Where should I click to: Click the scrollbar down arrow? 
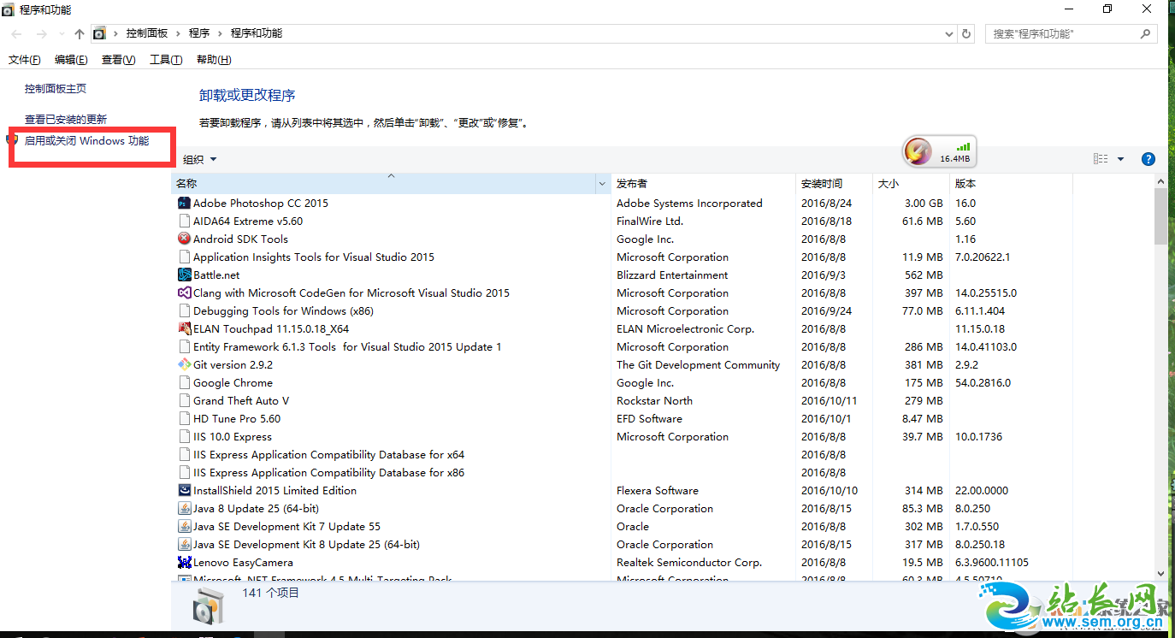point(1160,573)
